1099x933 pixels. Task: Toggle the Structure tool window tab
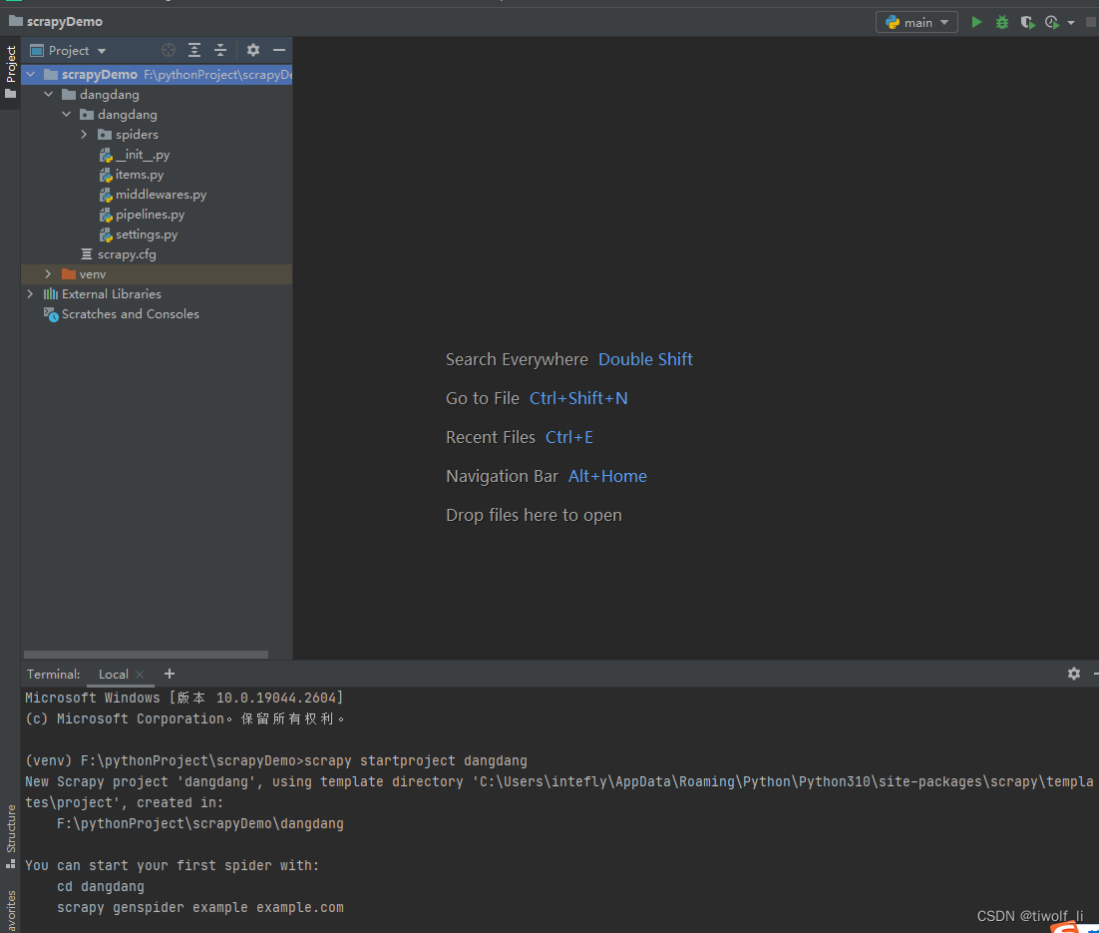pos(11,835)
